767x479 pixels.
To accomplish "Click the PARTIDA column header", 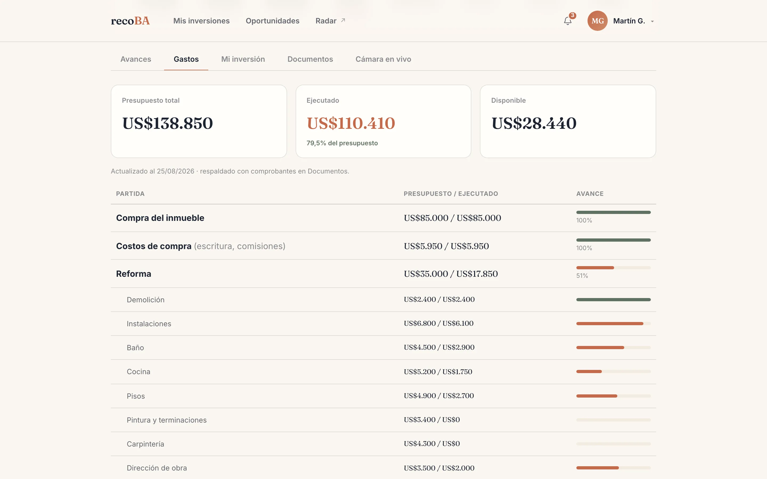I will [x=130, y=193].
